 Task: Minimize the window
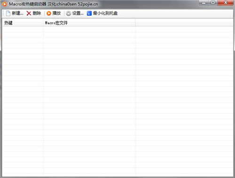click(x=204, y=3)
